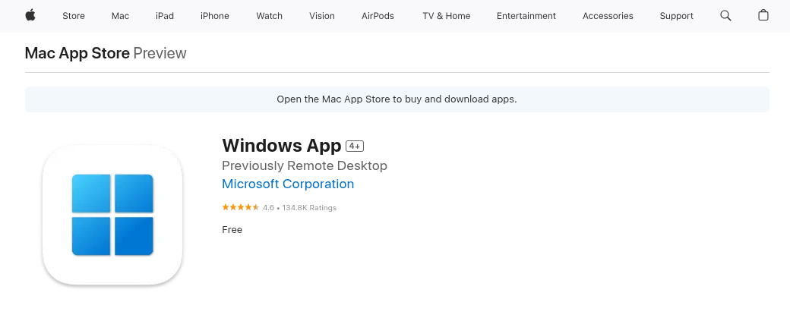Open the AirPods menu
Image resolution: width=790 pixels, height=318 pixels.
[x=378, y=16]
